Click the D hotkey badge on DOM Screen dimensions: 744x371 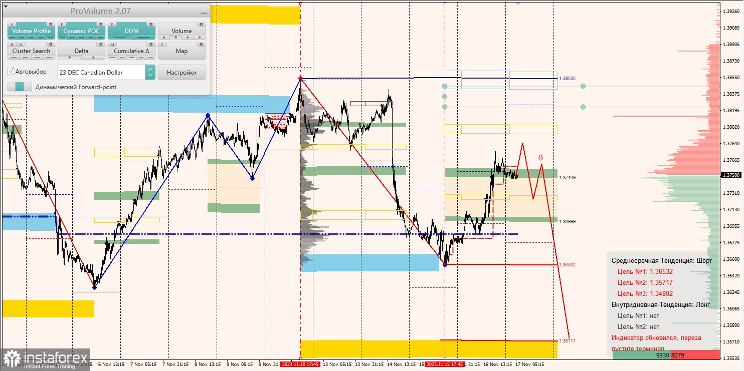click(112, 25)
